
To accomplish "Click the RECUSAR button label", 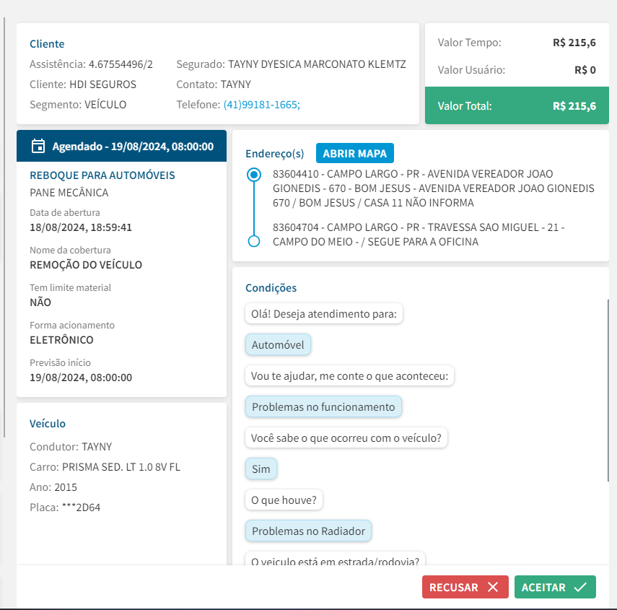I will (x=454, y=588).
